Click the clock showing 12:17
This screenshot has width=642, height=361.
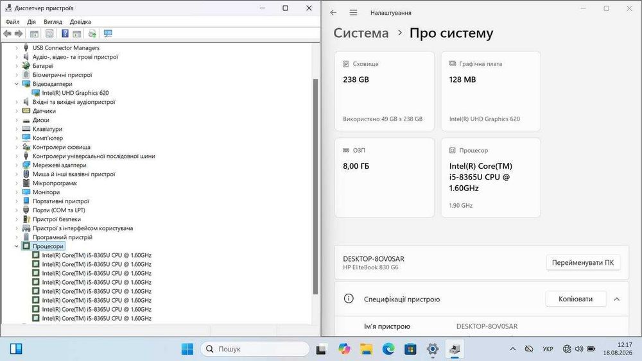click(x=625, y=344)
